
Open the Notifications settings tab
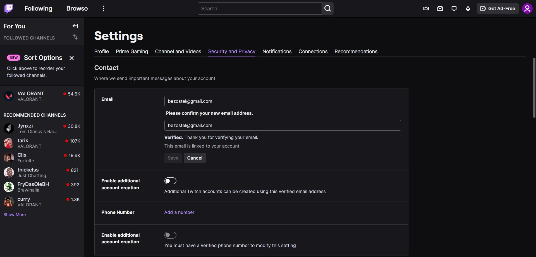point(277,52)
